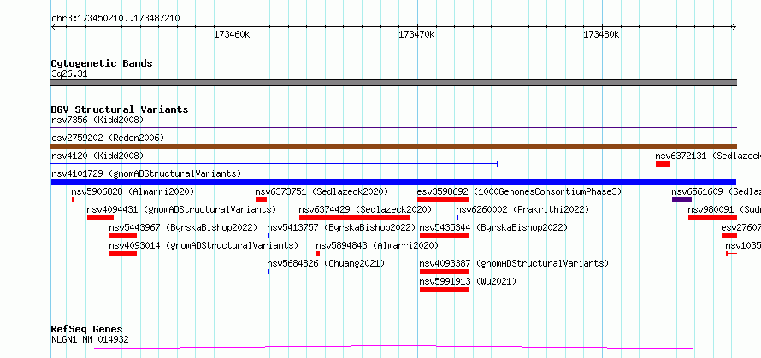Click the chr3:173450210..173487210 coordinate label
The width and height of the screenshot is (761, 358).
[x=115, y=19]
